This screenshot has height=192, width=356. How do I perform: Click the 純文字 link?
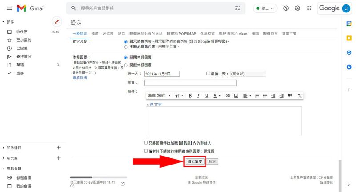(x=154, y=105)
